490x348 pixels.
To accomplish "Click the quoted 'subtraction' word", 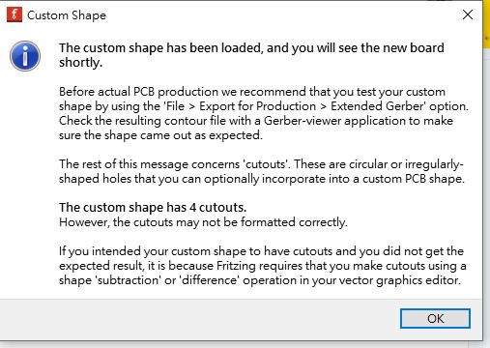I will click(128, 280).
